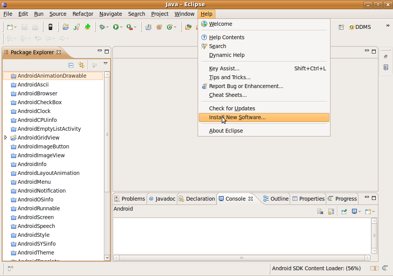
Task: Select the AndroidTheme project
Action: (36, 253)
